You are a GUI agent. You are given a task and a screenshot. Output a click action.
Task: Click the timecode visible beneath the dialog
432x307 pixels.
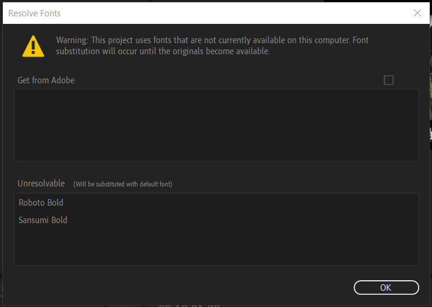click(189, 305)
